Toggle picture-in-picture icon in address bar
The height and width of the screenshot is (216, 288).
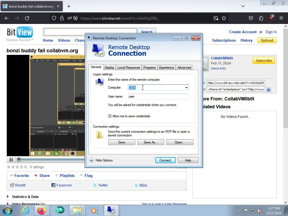(216, 18)
